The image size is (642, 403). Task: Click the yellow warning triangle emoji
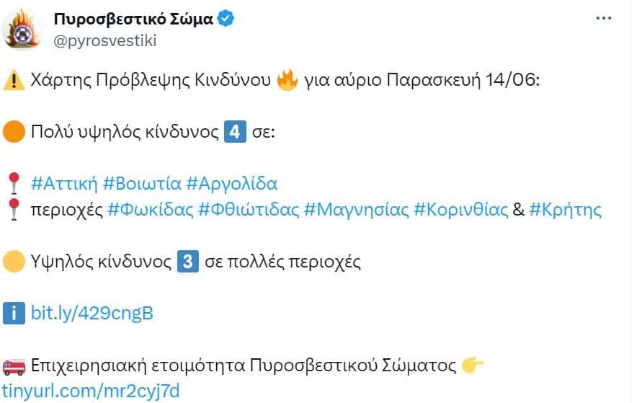coord(14,80)
